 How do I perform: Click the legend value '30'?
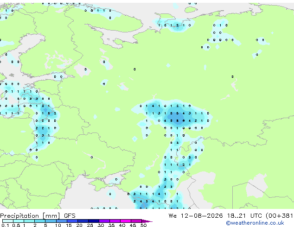pyautogui.click(x=101, y=225)
